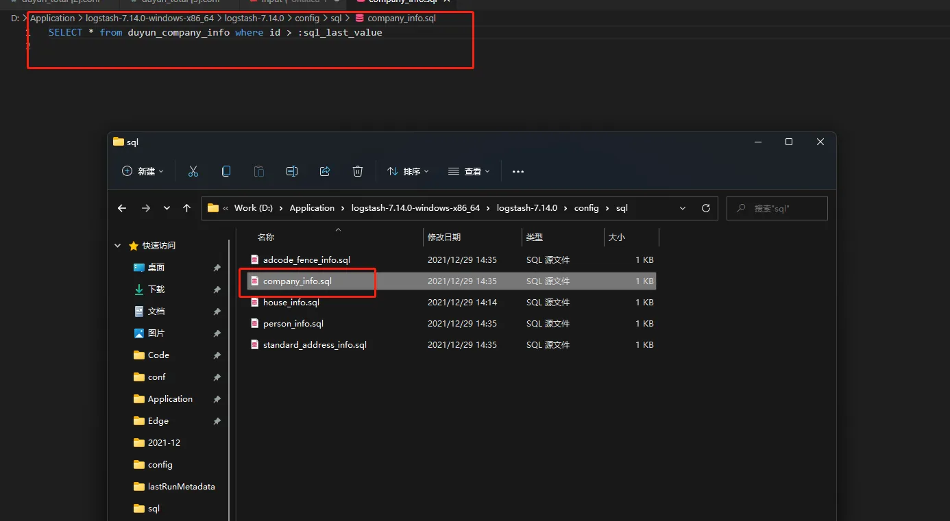Collapse the 快速访问 tree node

[118, 246]
